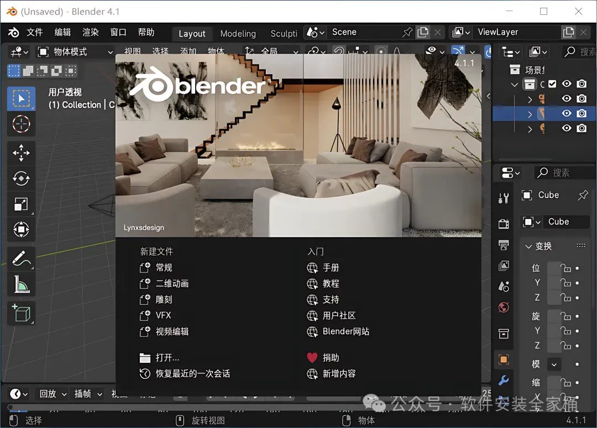
Task: Select the extend-selection mode icon
Action: pos(28,71)
